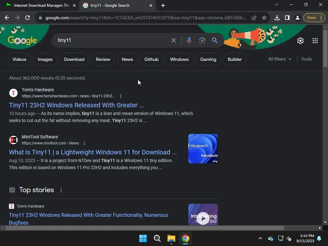Open MiniTool result more options
The height and width of the screenshot is (246, 328).
(x=84, y=143)
